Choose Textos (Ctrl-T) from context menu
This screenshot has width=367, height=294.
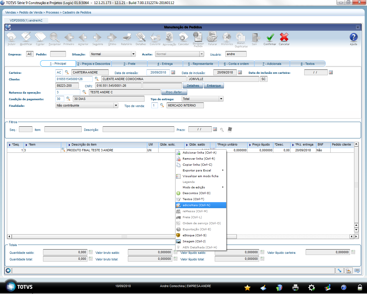pyautogui.click(x=201, y=199)
